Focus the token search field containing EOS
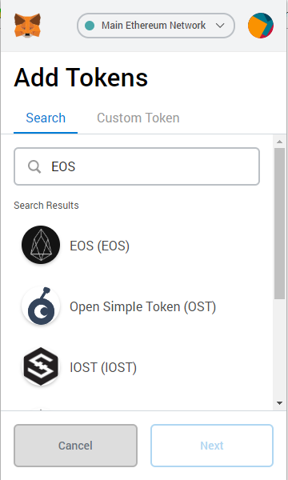 137,166
